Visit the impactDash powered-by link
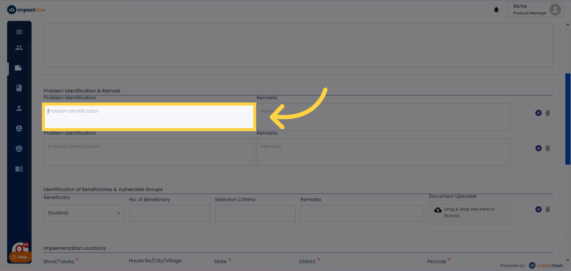 pyautogui.click(x=546, y=265)
